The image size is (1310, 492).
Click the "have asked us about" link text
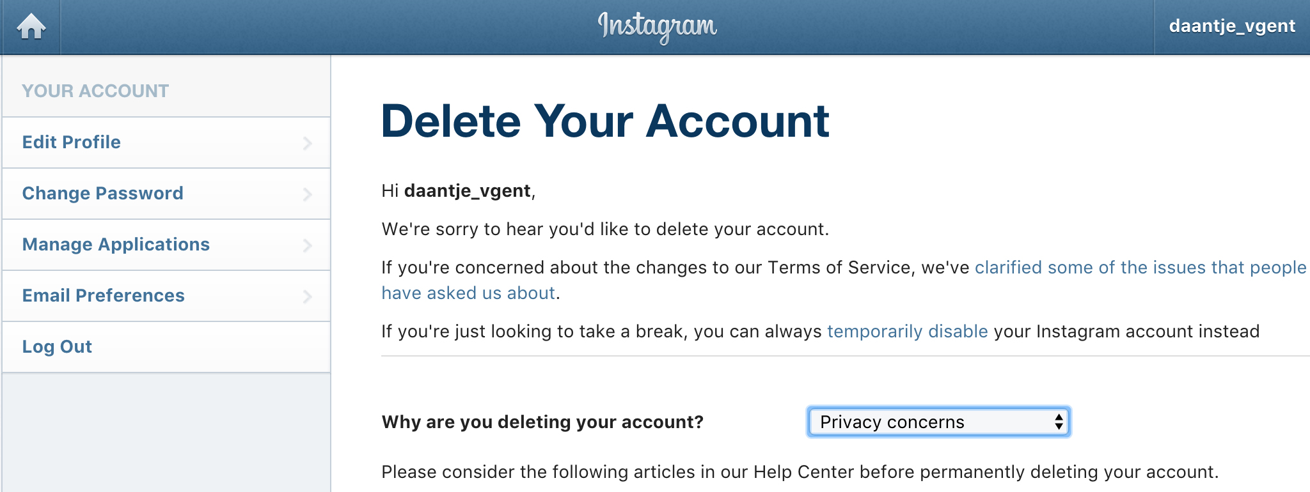click(468, 293)
